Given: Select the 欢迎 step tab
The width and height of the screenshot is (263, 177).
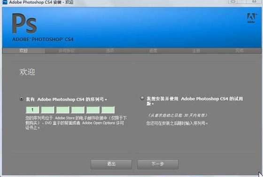Looking at the screenshot, I should tap(23, 51).
